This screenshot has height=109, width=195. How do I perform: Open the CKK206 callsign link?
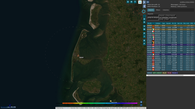point(157,52)
